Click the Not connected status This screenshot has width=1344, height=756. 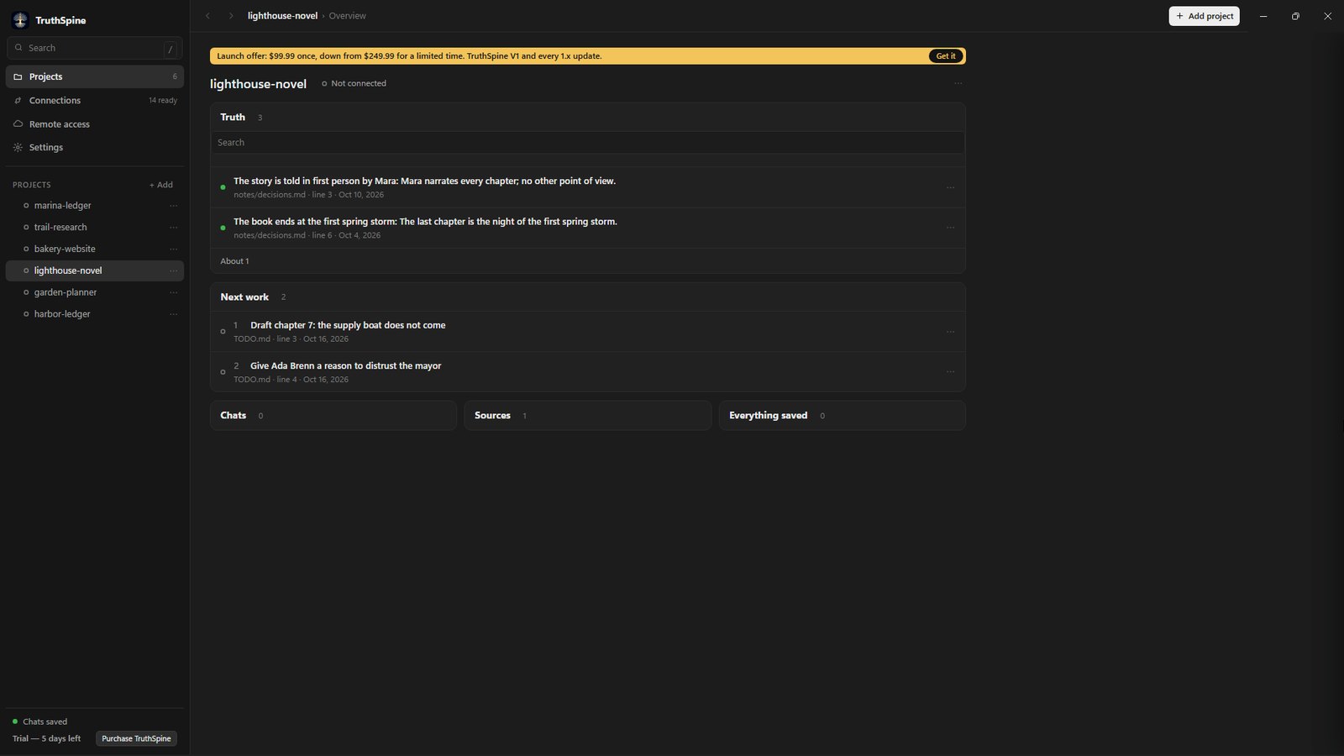click(x=354, y=83)
